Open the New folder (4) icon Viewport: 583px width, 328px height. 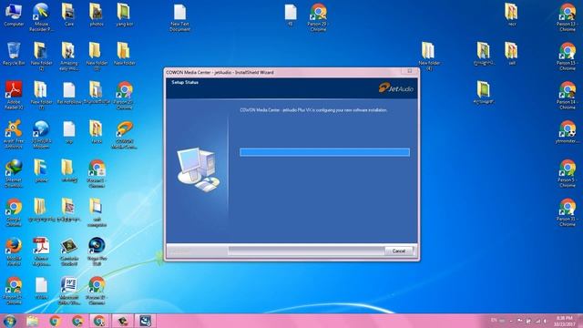428,56
